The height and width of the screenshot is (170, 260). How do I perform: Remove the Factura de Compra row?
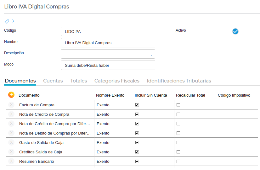[x=11, y=105]
